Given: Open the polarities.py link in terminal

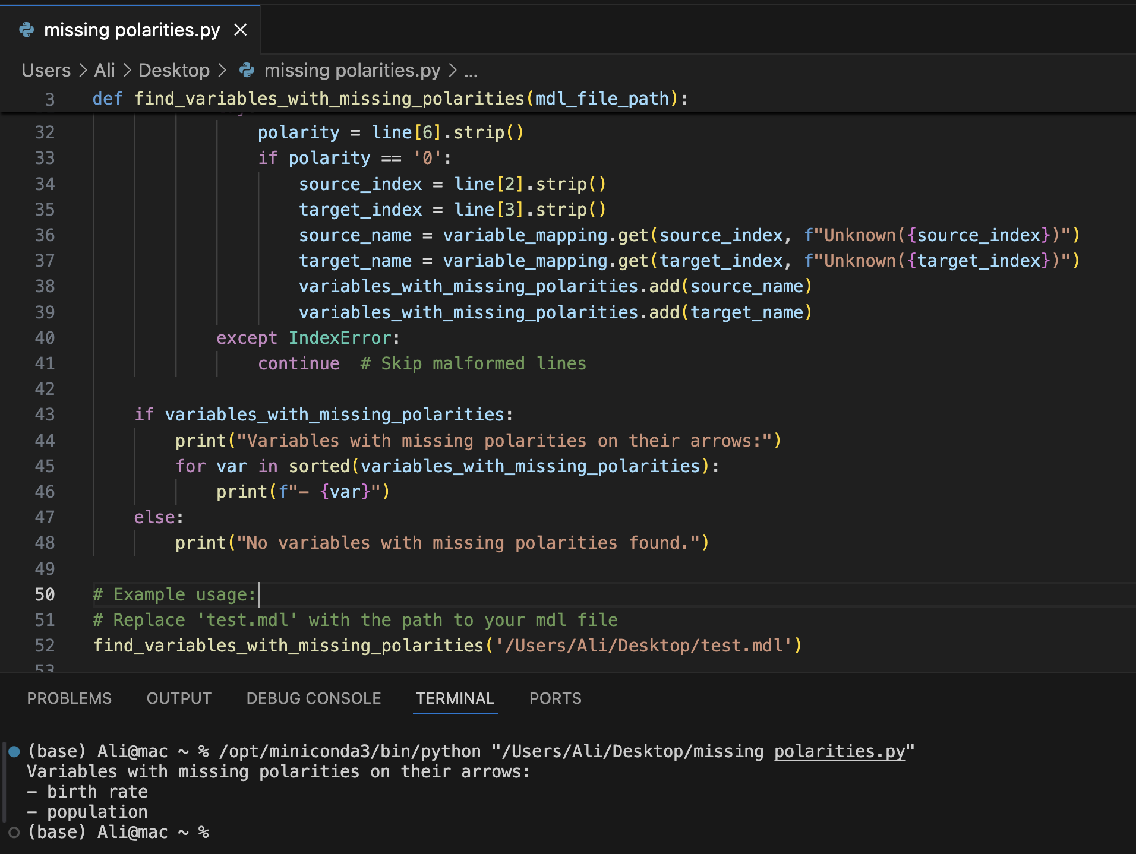Looking at the screenshot, I should (x=840, y=751).
